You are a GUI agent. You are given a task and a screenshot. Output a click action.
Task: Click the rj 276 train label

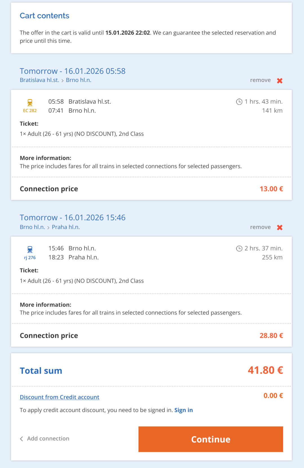coord(30,258)
